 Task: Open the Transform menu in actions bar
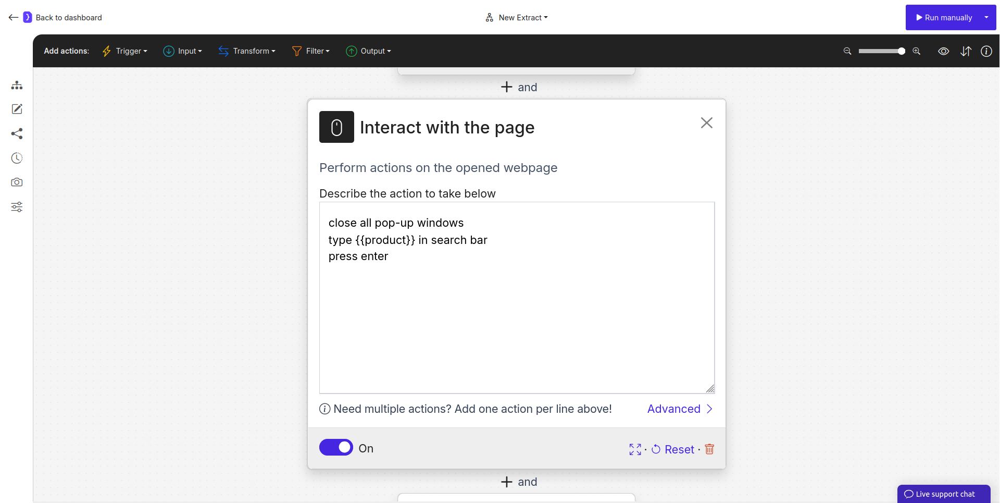click(x=247, y=51)
